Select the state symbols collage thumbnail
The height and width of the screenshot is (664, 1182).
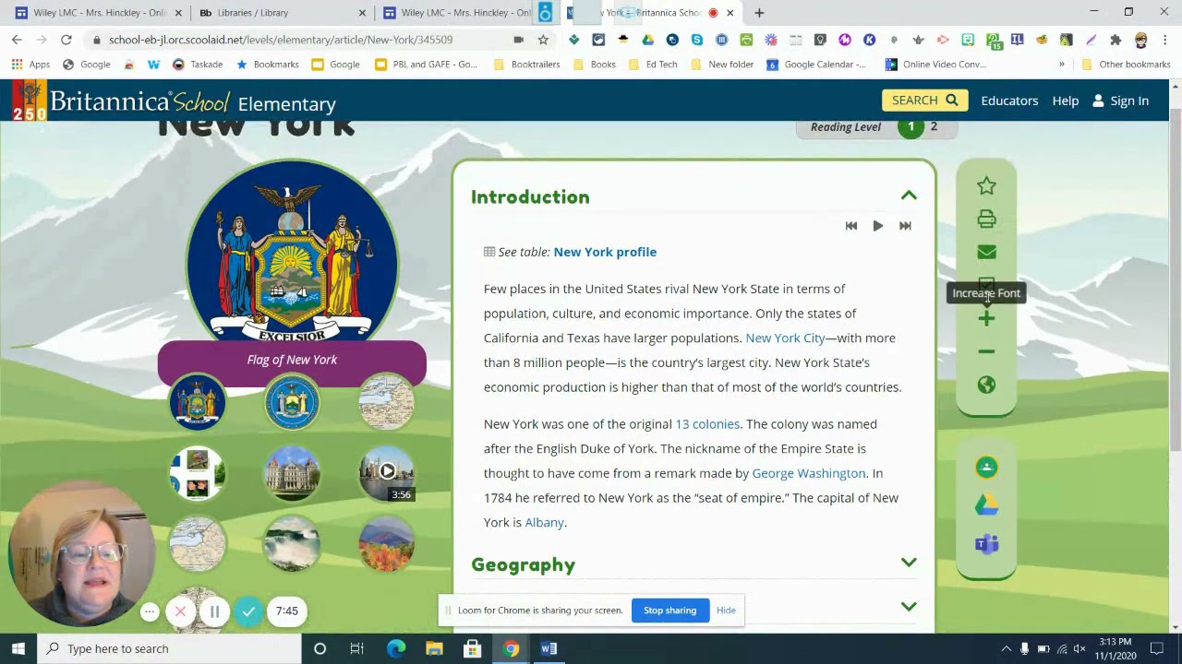(x=197, y=473)
